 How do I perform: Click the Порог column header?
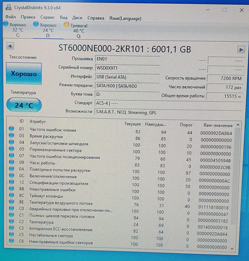coord(186,125)
